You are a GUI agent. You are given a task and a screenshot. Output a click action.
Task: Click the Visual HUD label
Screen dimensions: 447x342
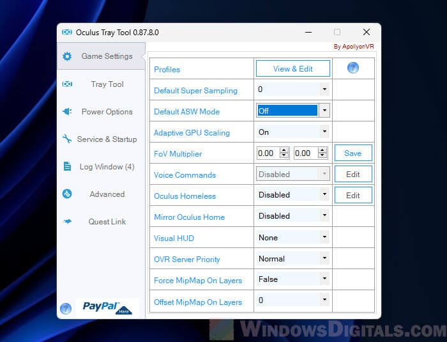coord(174,238)
